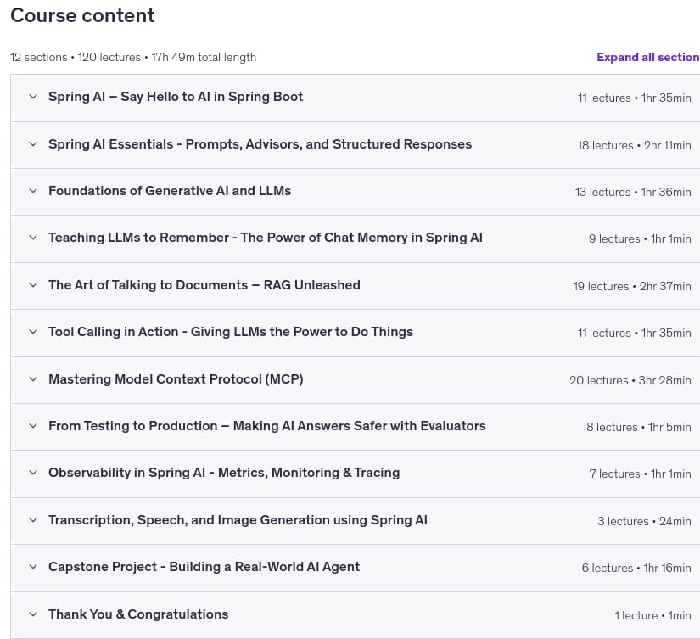
Task: Click the Expand all sections link
Action: click(x=648, y=57)
